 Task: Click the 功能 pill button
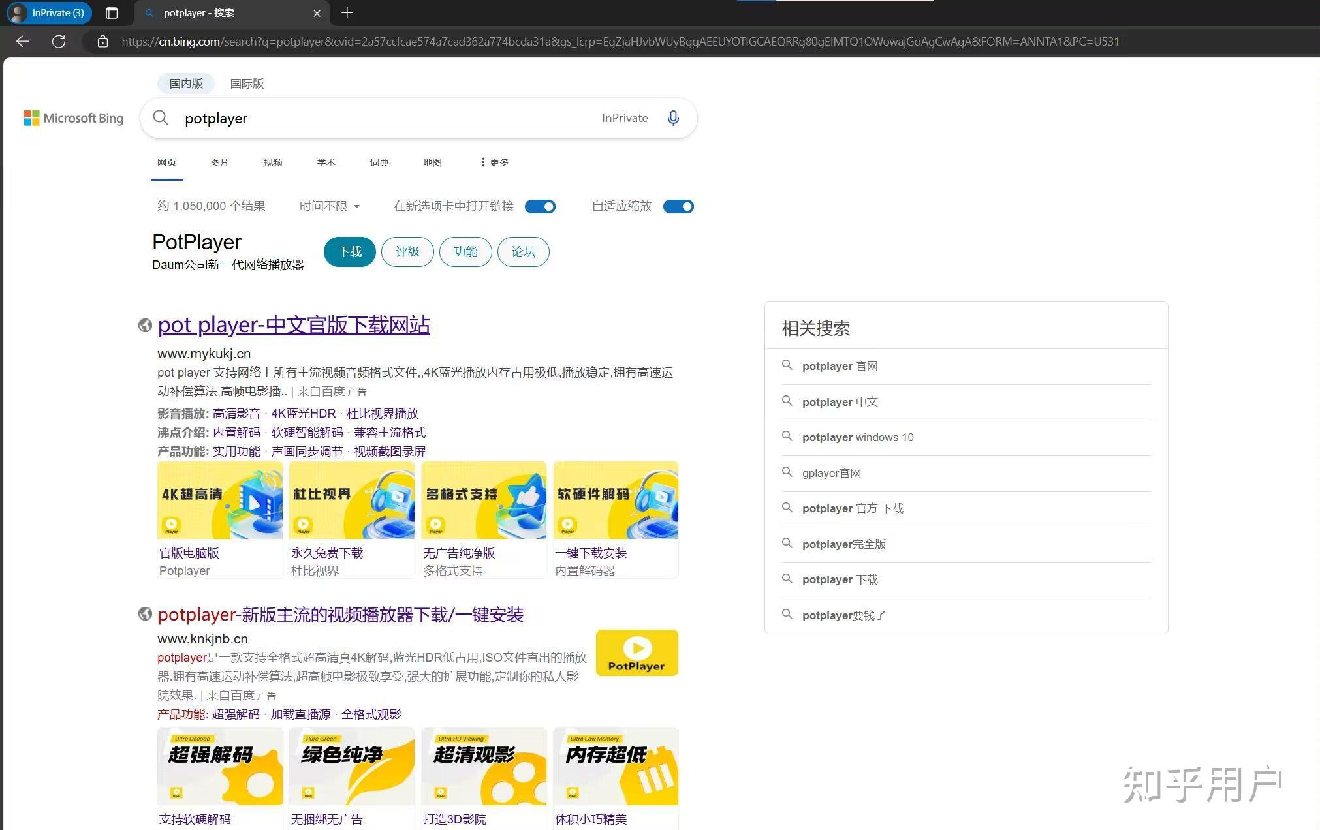click(x=465, y=252)
